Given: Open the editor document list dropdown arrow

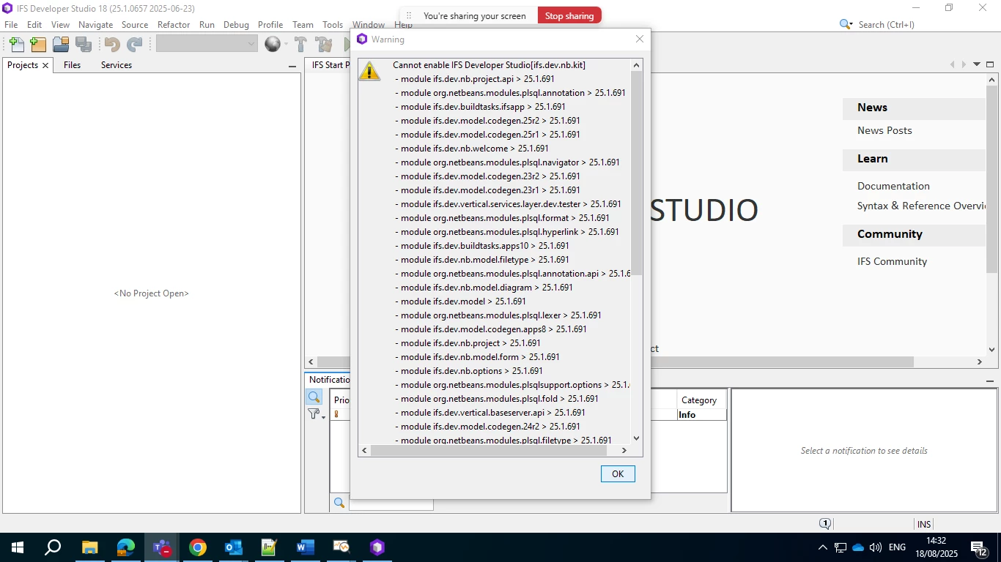Looking at the screenshot, I should point(977,64).
